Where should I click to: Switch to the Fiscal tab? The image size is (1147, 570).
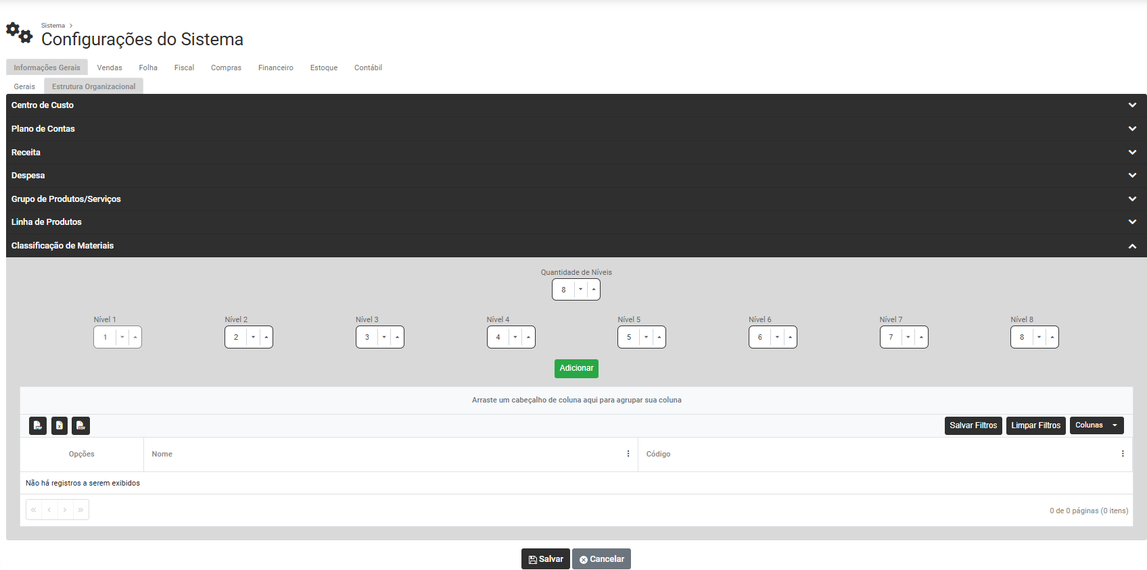point(184,68)
